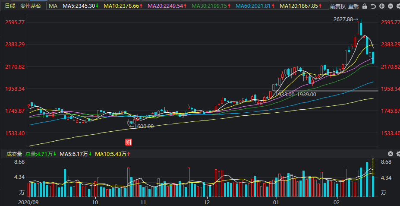Image resolution: width=400 pixels, height=206 pixels.
Task: Open the 日线 period selector
Action: (x=10, y=6)
